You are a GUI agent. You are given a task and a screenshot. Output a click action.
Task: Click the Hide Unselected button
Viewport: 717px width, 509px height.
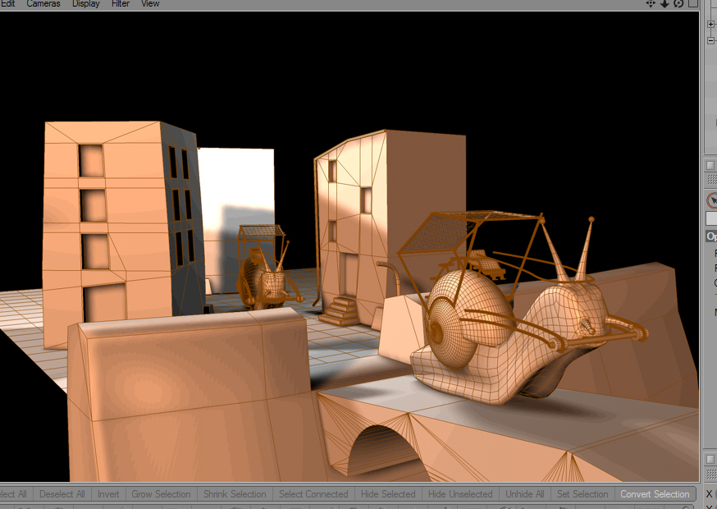point(460,494)
